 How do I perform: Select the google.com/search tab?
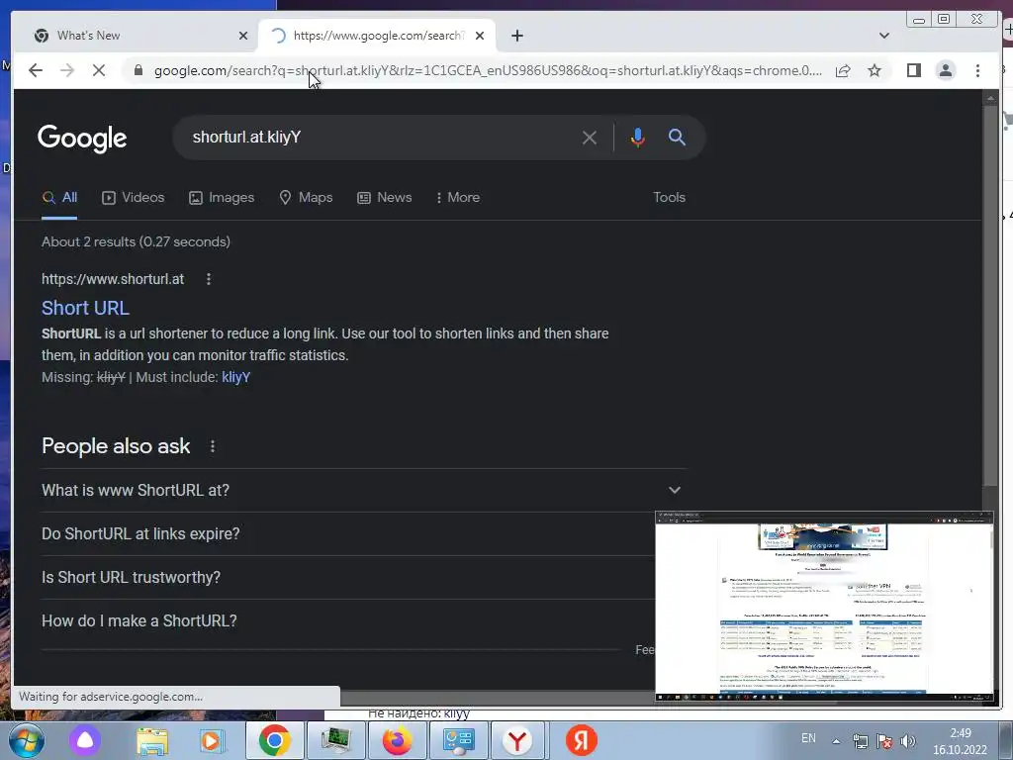point(377,36)
